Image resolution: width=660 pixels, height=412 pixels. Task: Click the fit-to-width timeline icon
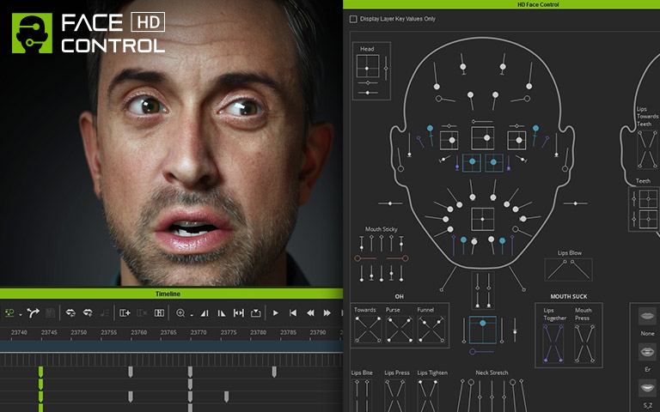[239, 313]
